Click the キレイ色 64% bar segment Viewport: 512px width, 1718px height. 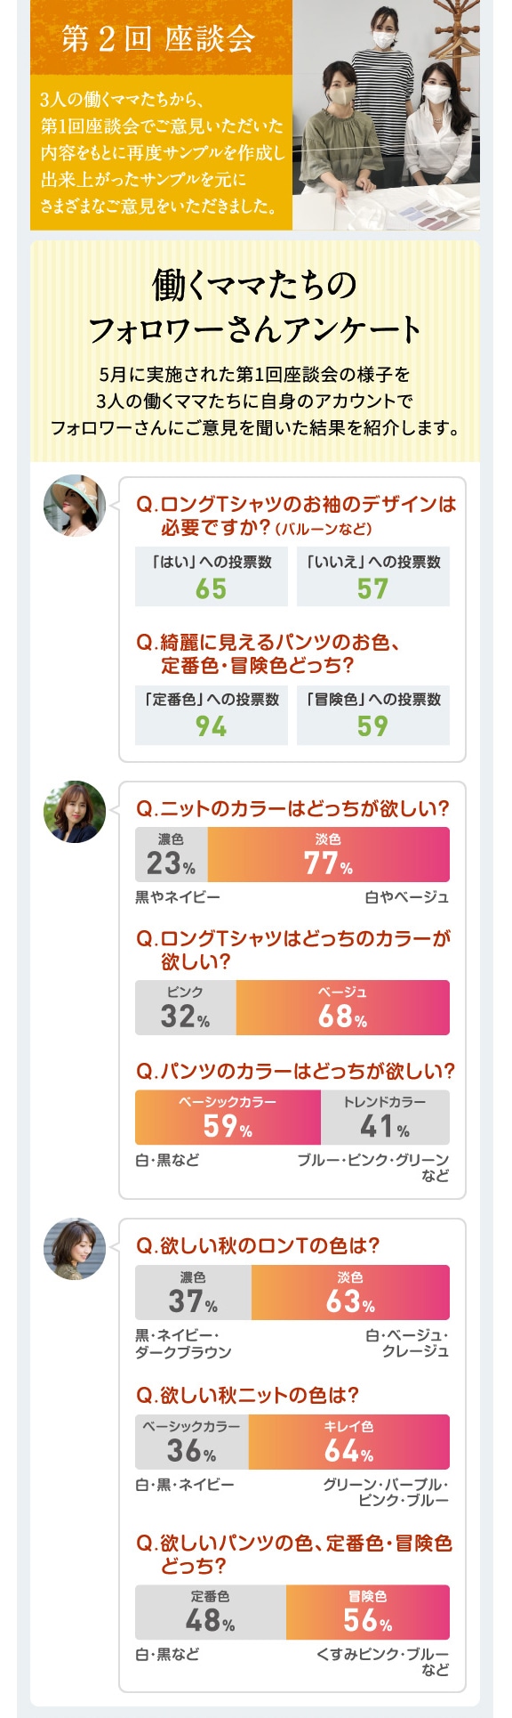coord(349,1442)
